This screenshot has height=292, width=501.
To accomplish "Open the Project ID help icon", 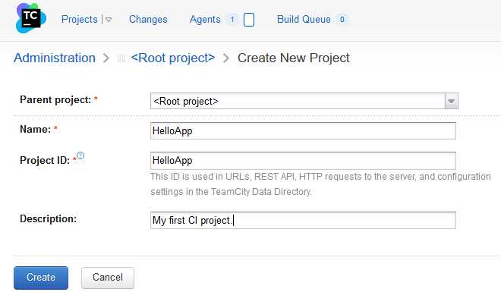I will click(80, 155).
